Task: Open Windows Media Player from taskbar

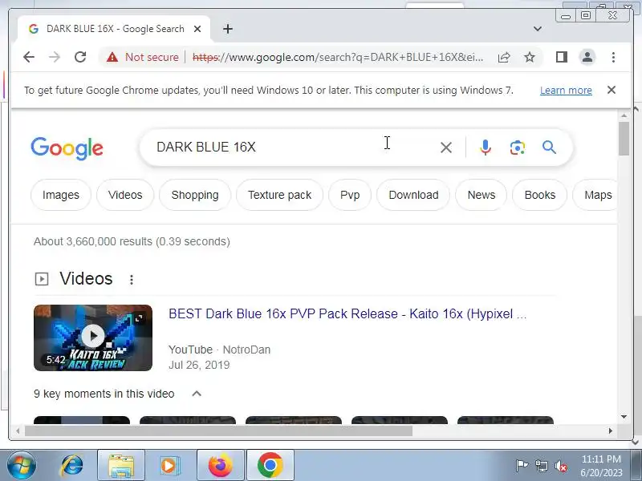Action: [169, 466]
